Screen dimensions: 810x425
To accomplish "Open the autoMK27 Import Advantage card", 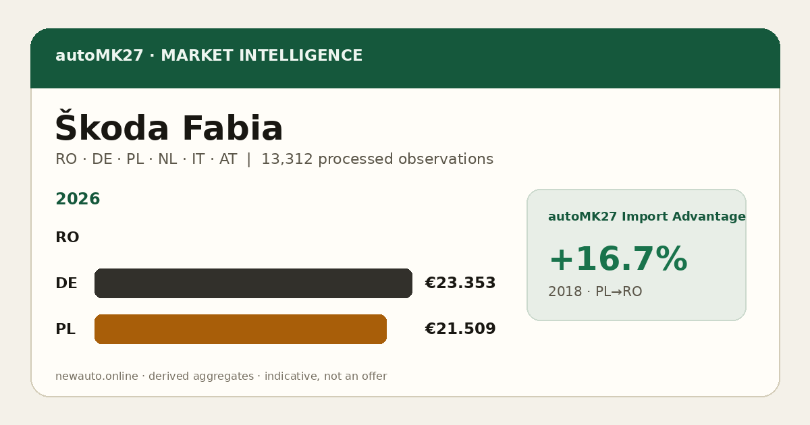I will (637, 255).
